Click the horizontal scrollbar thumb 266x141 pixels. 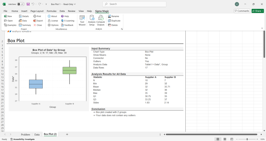(x=211, y=135)
